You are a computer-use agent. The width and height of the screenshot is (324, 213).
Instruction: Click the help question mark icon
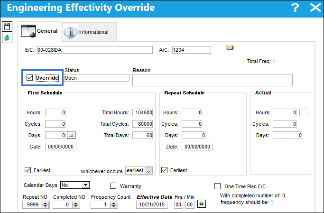coord(295,8)
